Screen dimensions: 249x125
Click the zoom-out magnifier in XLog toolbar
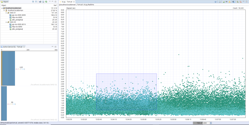point(240,2)
